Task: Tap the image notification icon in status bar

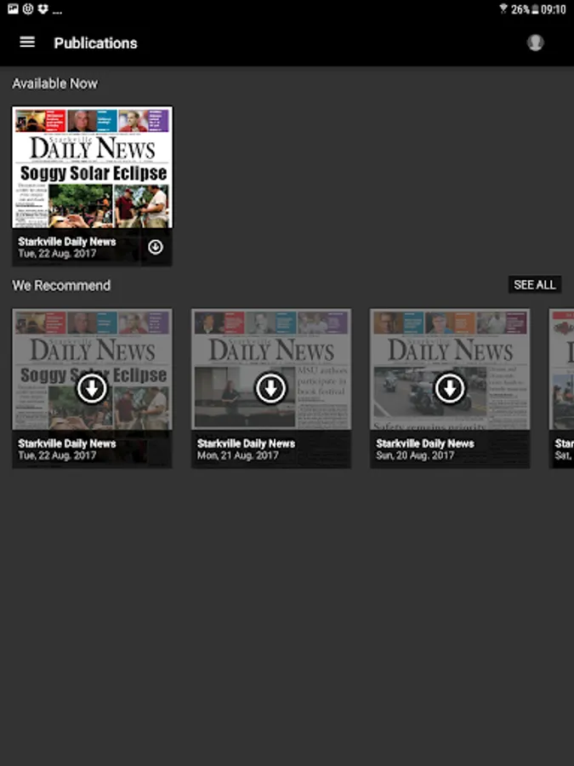Action: (x=13, y=9)
